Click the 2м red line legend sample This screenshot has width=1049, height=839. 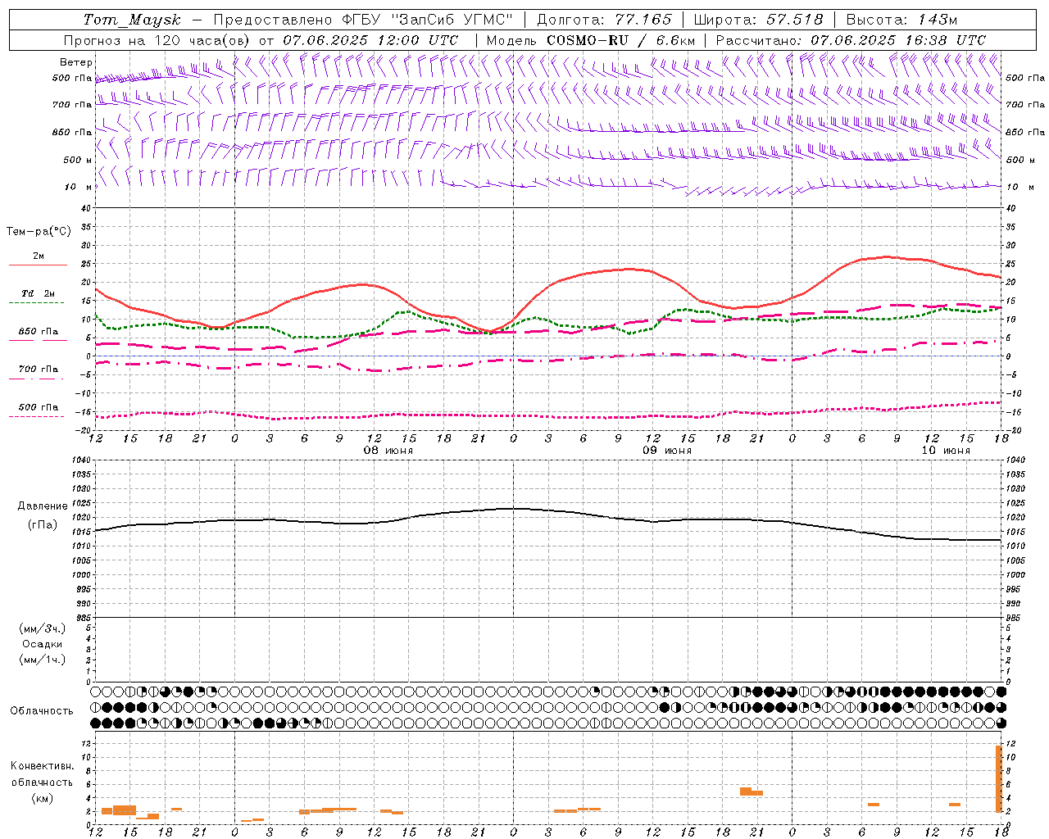pos(38,265)
